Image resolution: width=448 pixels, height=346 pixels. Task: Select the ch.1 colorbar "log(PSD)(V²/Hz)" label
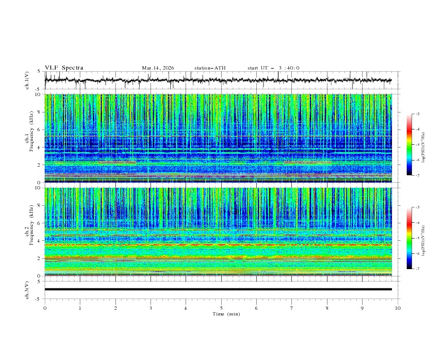coord(423,148)
